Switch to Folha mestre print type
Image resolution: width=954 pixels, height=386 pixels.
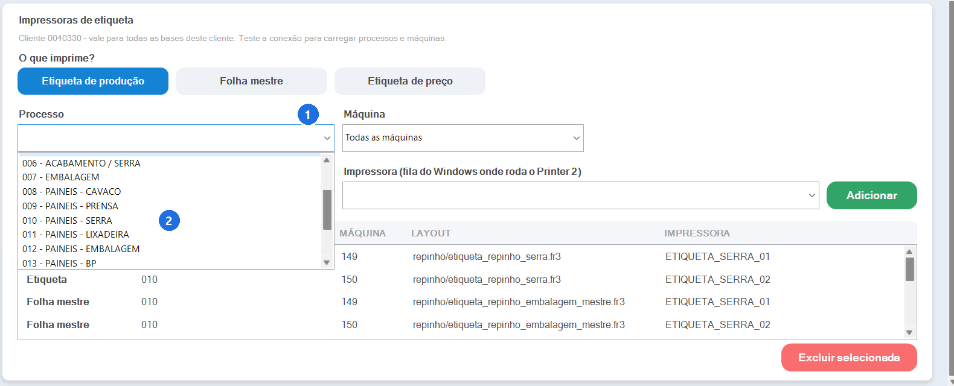(x=251, y=81)
